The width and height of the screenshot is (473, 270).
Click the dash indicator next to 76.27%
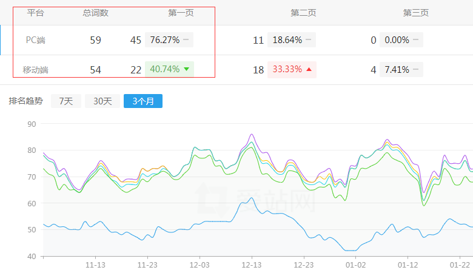[x=186, y=40]
